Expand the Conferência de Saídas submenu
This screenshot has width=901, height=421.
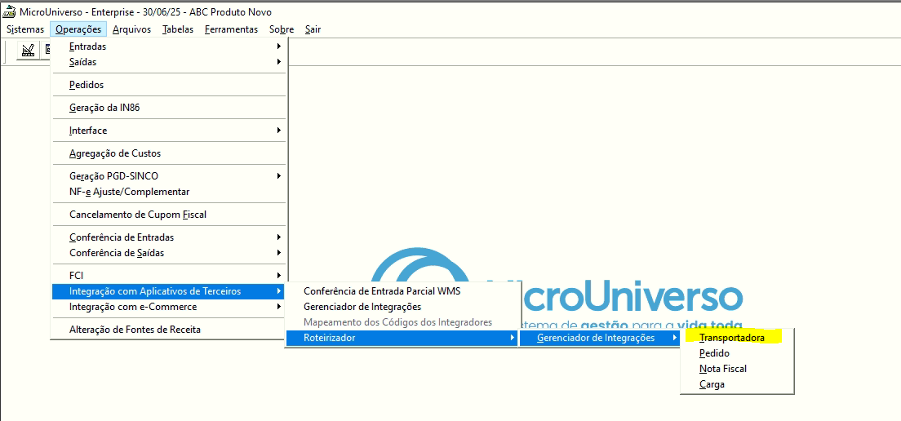click(169, 253)
